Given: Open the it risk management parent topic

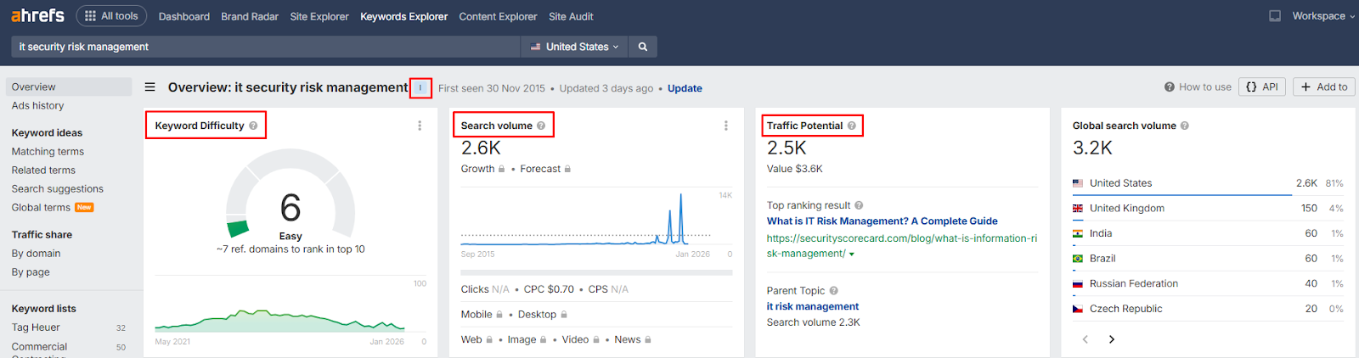Looking at the screenshot, I should coord(812,307).
